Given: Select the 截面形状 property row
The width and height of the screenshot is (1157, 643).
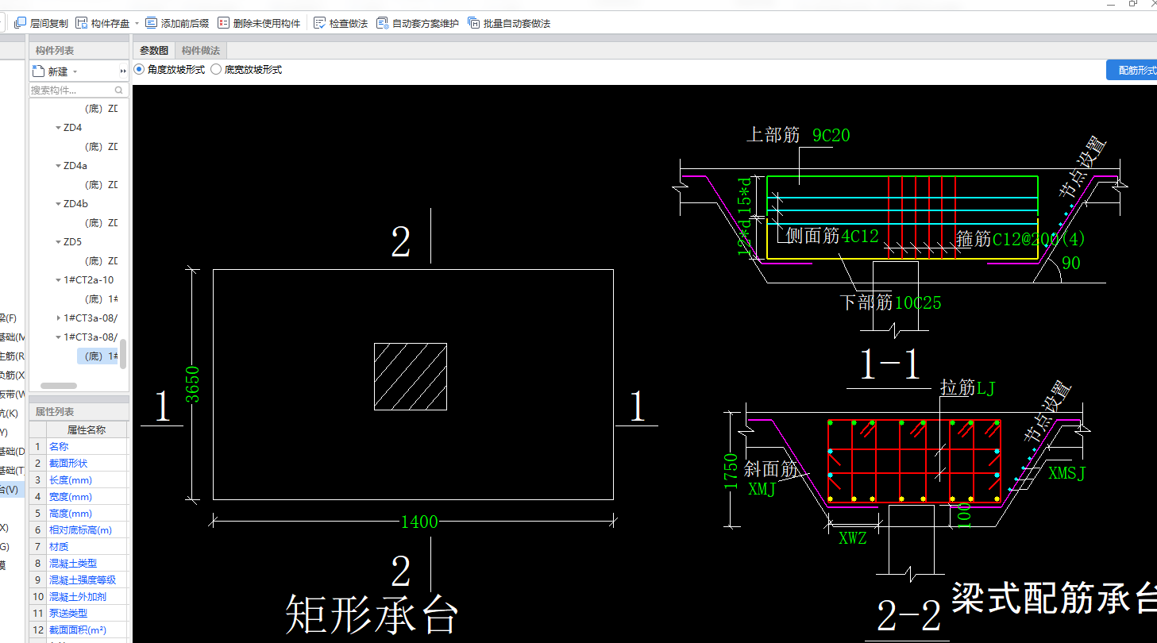Looking at the screenshot, I should coord(79,464).
